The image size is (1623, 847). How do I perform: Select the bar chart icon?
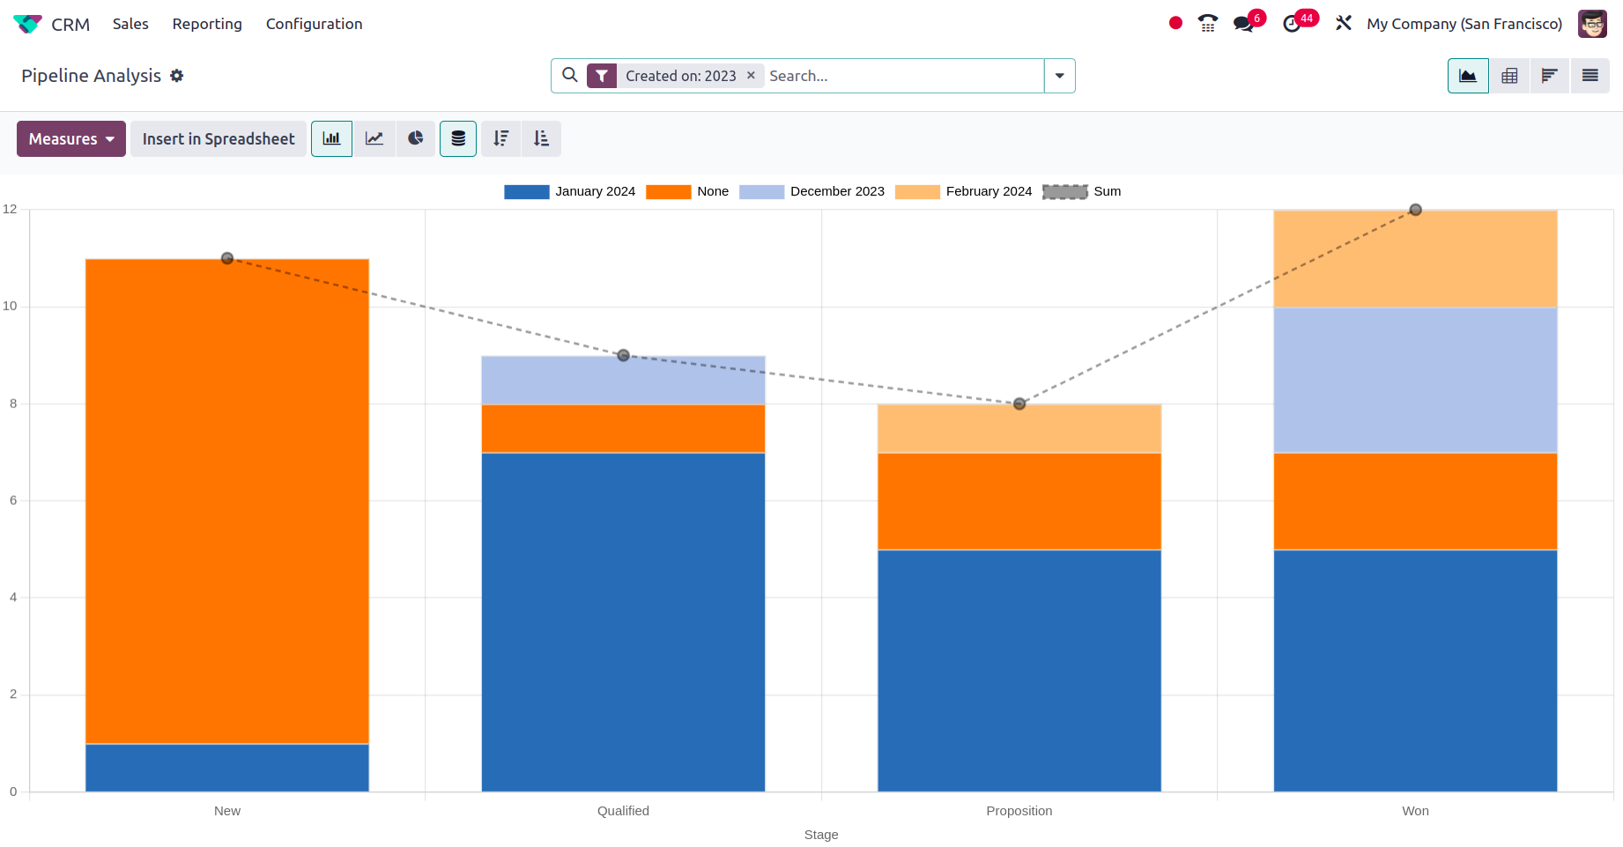(331, 138)
